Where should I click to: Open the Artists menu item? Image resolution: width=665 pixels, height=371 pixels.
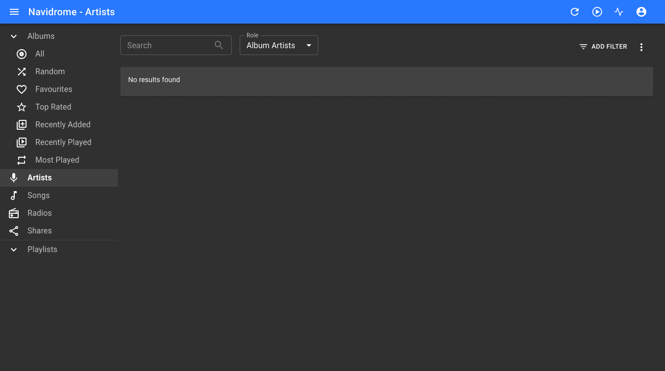click(59, 178)
